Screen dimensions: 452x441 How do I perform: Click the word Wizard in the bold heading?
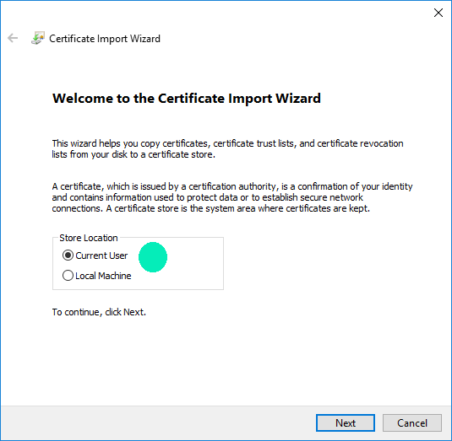298,99
